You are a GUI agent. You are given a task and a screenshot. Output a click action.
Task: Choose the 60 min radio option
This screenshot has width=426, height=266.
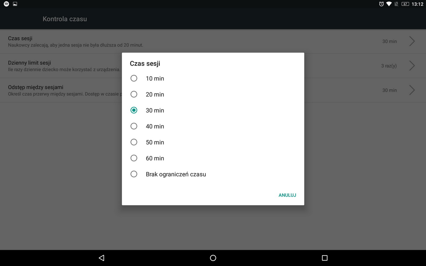(x=134, y=158)
